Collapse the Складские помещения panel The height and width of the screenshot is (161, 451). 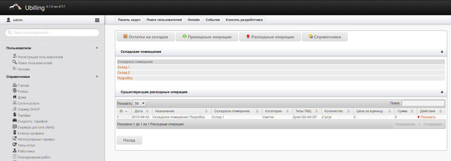(x=442, y=51)
